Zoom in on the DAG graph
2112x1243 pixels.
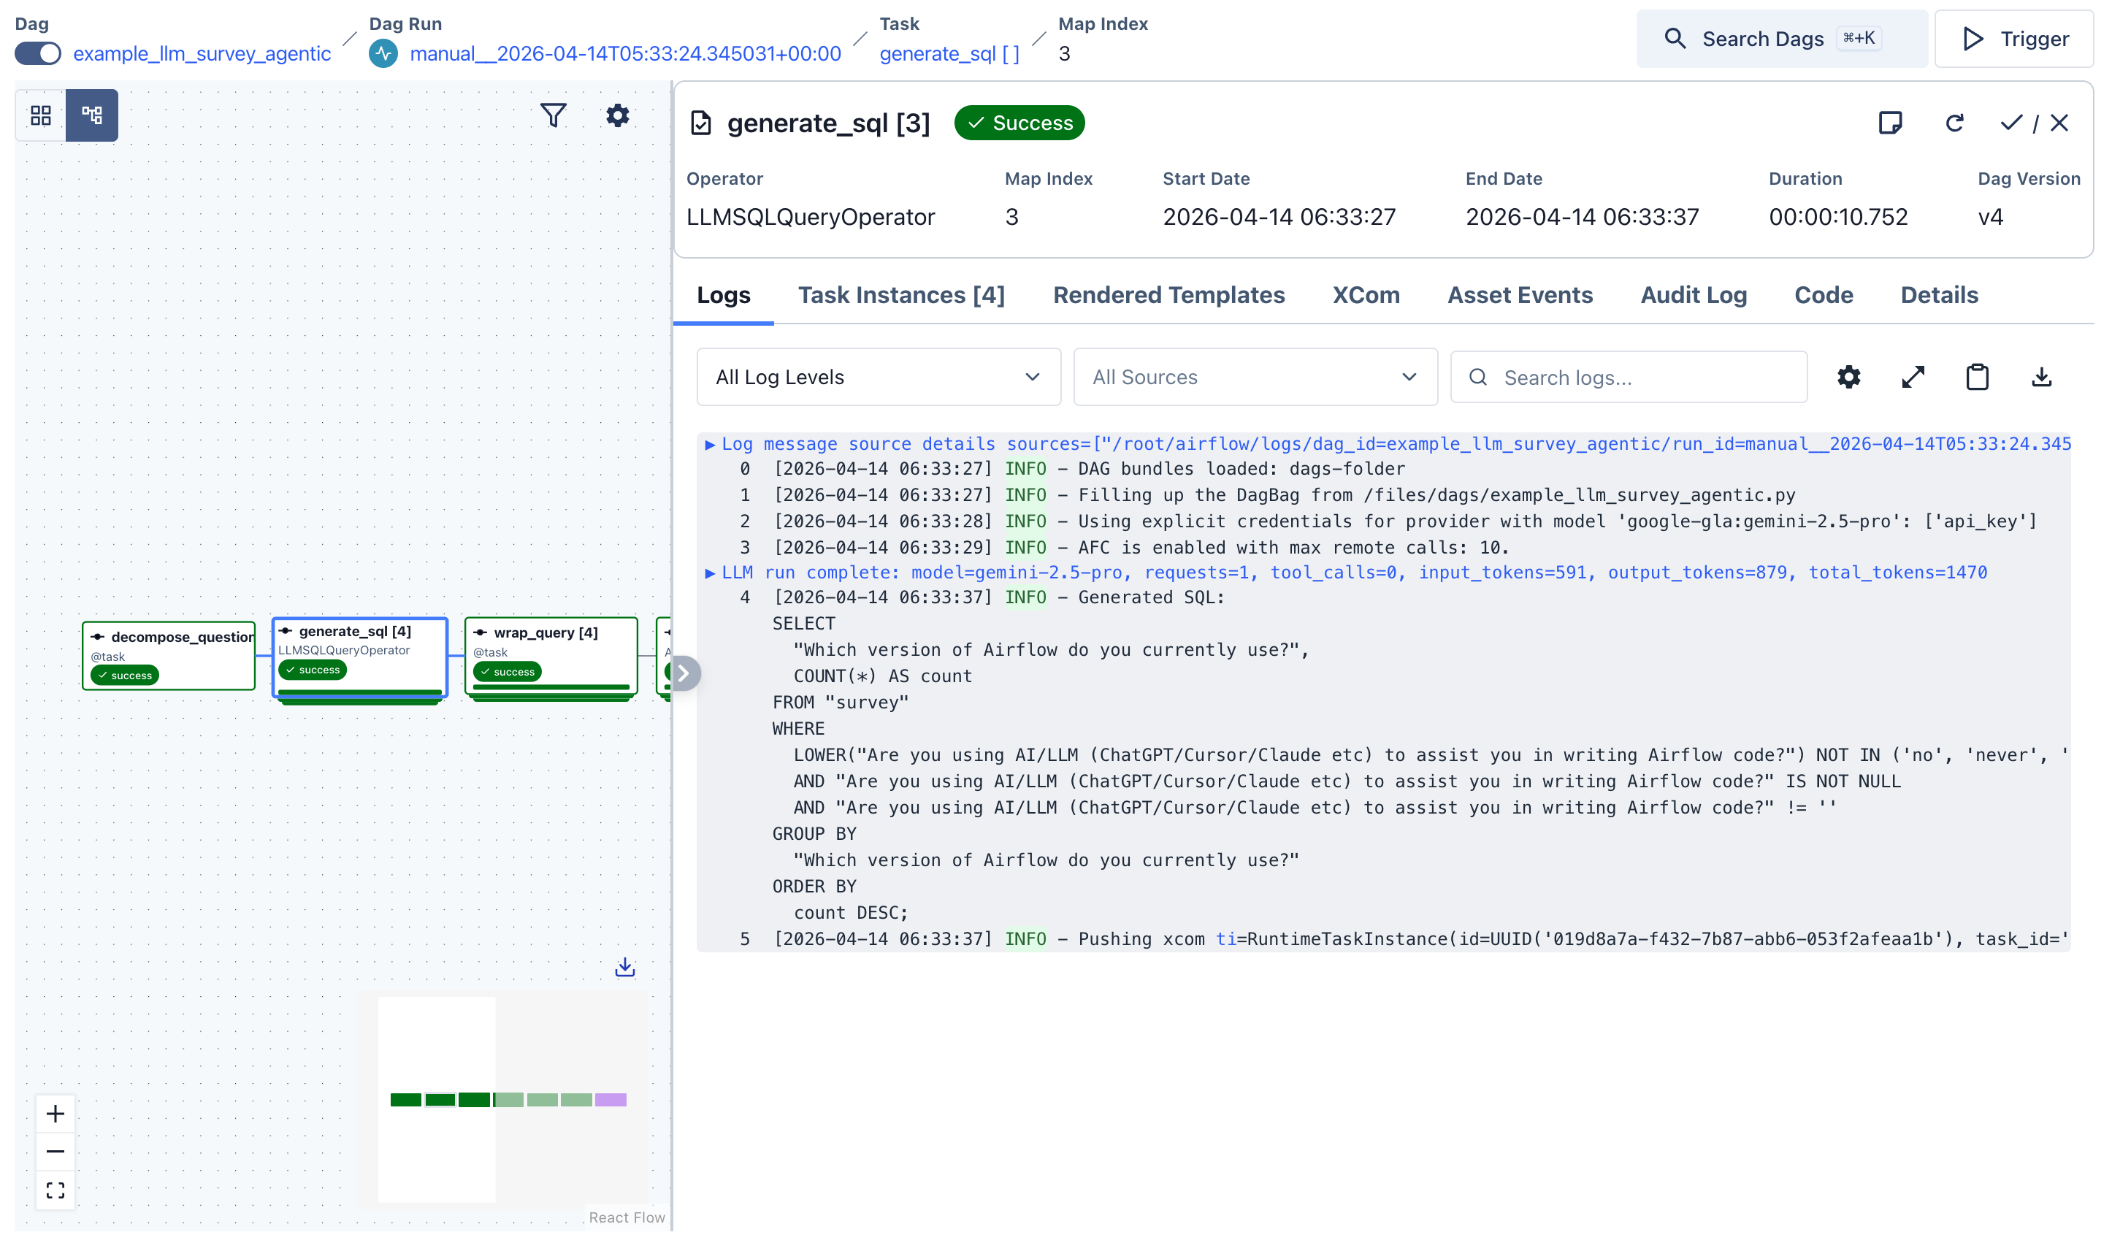pyautogui.click(x=56, y=1114)
